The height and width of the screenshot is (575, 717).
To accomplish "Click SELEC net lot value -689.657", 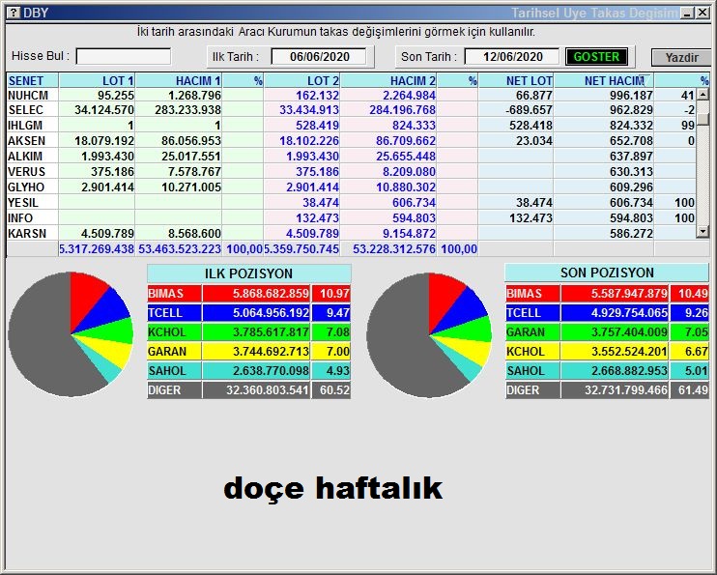I will pyautogui.click(x=530, y=110).
